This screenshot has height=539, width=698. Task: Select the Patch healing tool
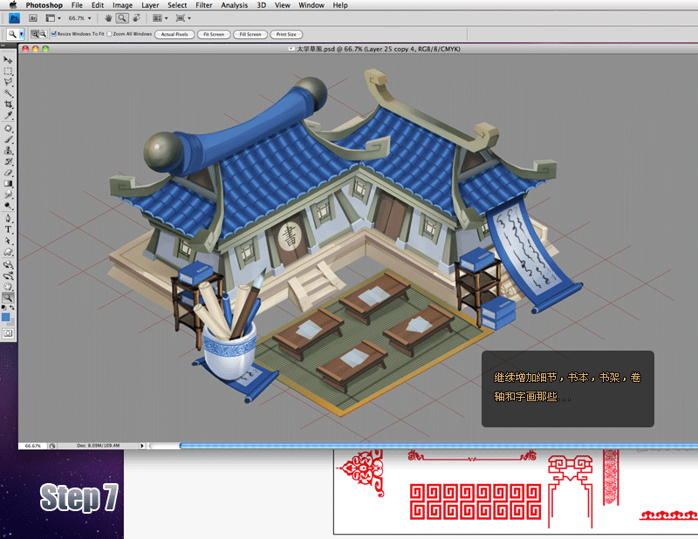pos(8,128)
